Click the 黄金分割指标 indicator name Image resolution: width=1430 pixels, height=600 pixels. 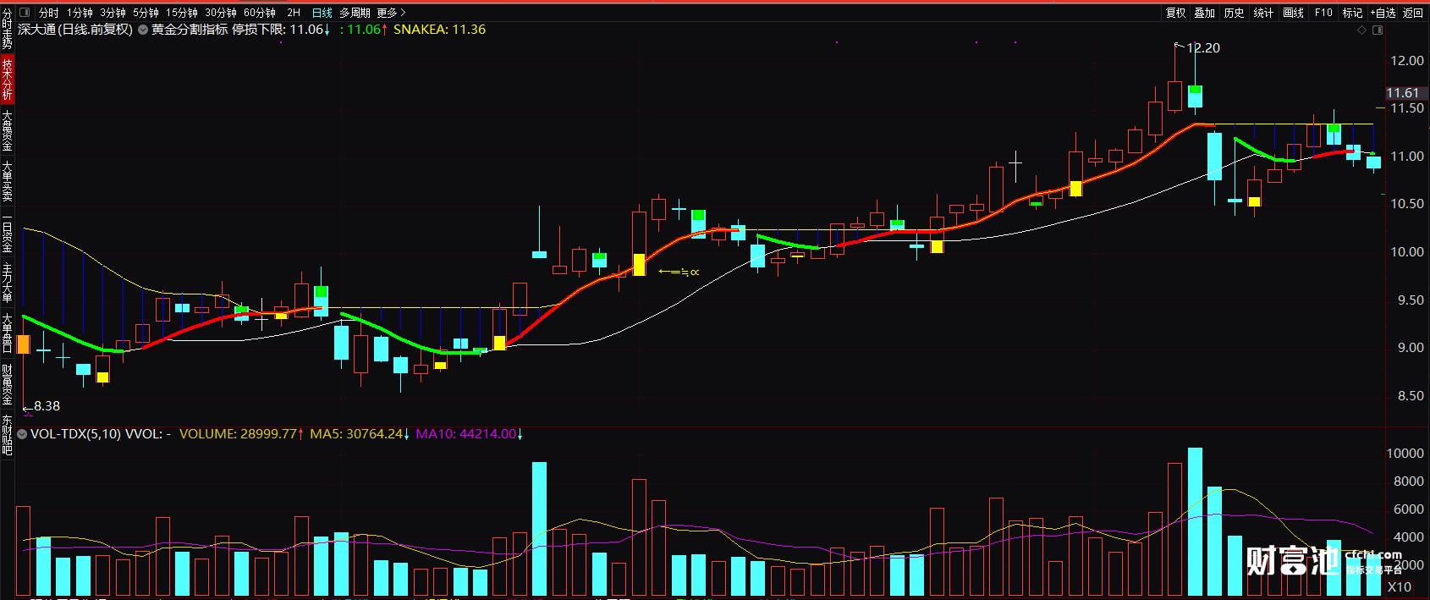point(190,30)
